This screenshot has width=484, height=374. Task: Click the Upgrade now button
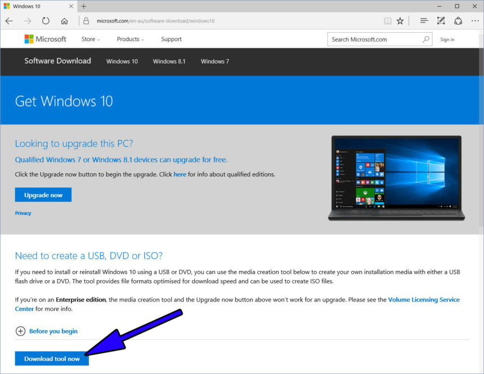(x=43, y=195)
